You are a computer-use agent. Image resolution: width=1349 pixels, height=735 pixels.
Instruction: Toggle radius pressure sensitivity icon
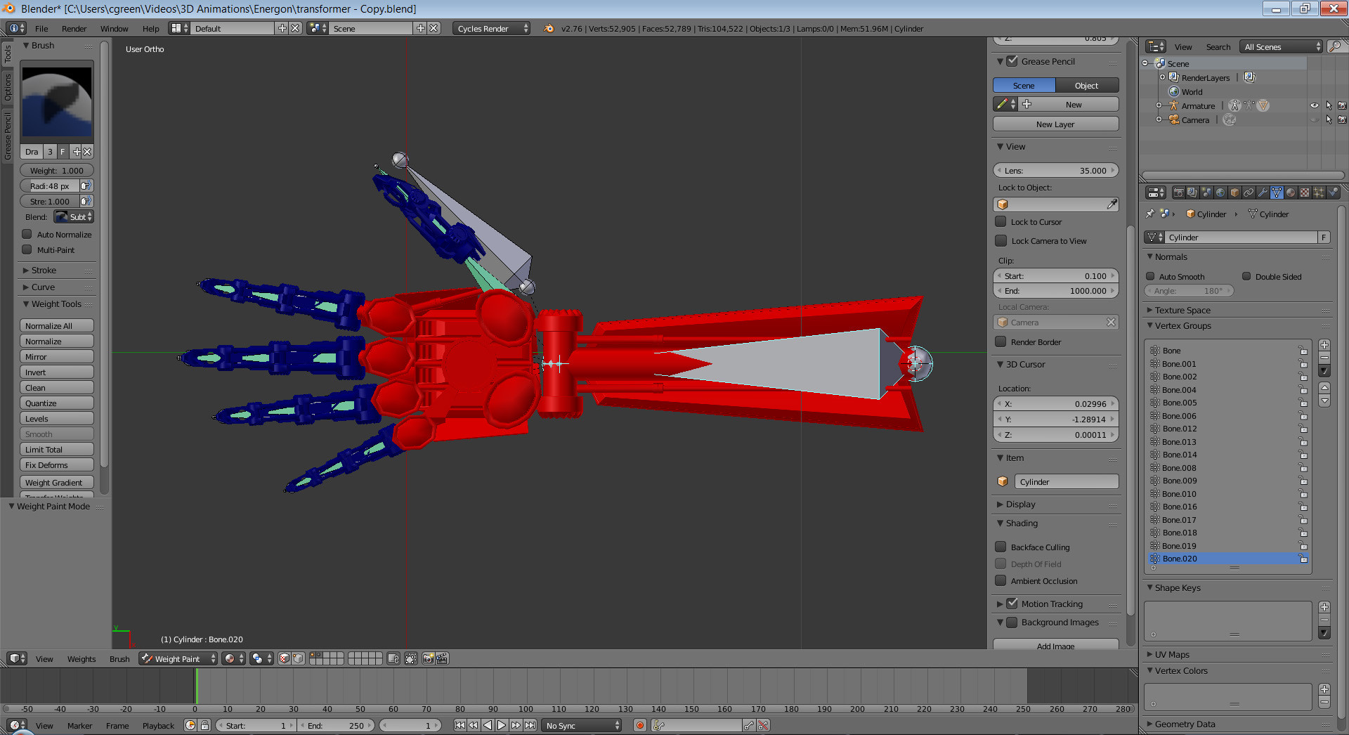(86, 186)
